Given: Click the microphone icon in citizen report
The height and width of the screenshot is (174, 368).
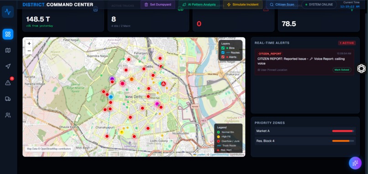Looking at the screenshot, I should (x=311, y=59).
